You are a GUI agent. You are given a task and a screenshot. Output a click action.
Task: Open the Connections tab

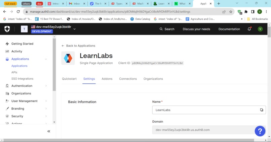(x=128, y=79)
